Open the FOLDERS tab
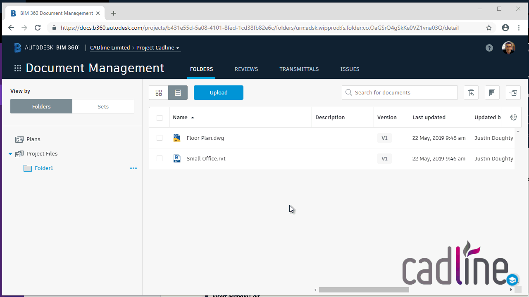Screen dimensions: 529x297 (x=202, y=69)
